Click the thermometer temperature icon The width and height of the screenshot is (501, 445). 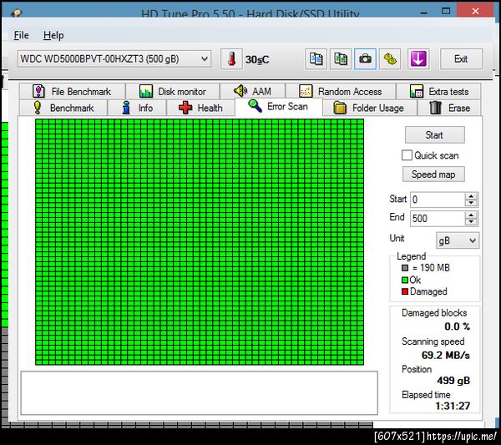(231, 59)
